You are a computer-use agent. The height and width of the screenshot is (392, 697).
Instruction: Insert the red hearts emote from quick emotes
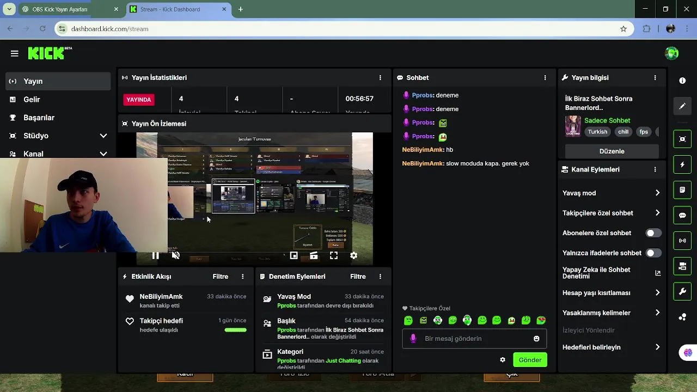541,320
